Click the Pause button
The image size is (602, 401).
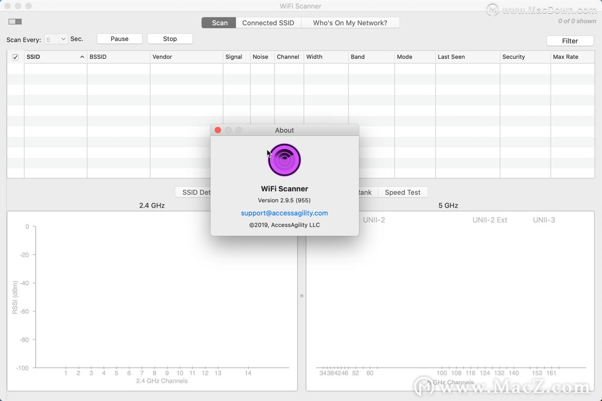pyautogui.click(x=119, y=39)
